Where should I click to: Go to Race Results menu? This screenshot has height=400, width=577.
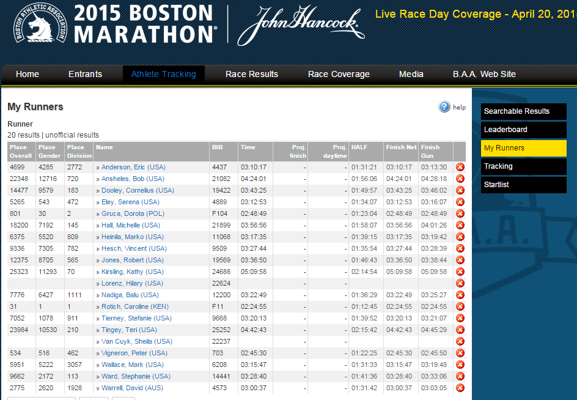click(252, 74)
